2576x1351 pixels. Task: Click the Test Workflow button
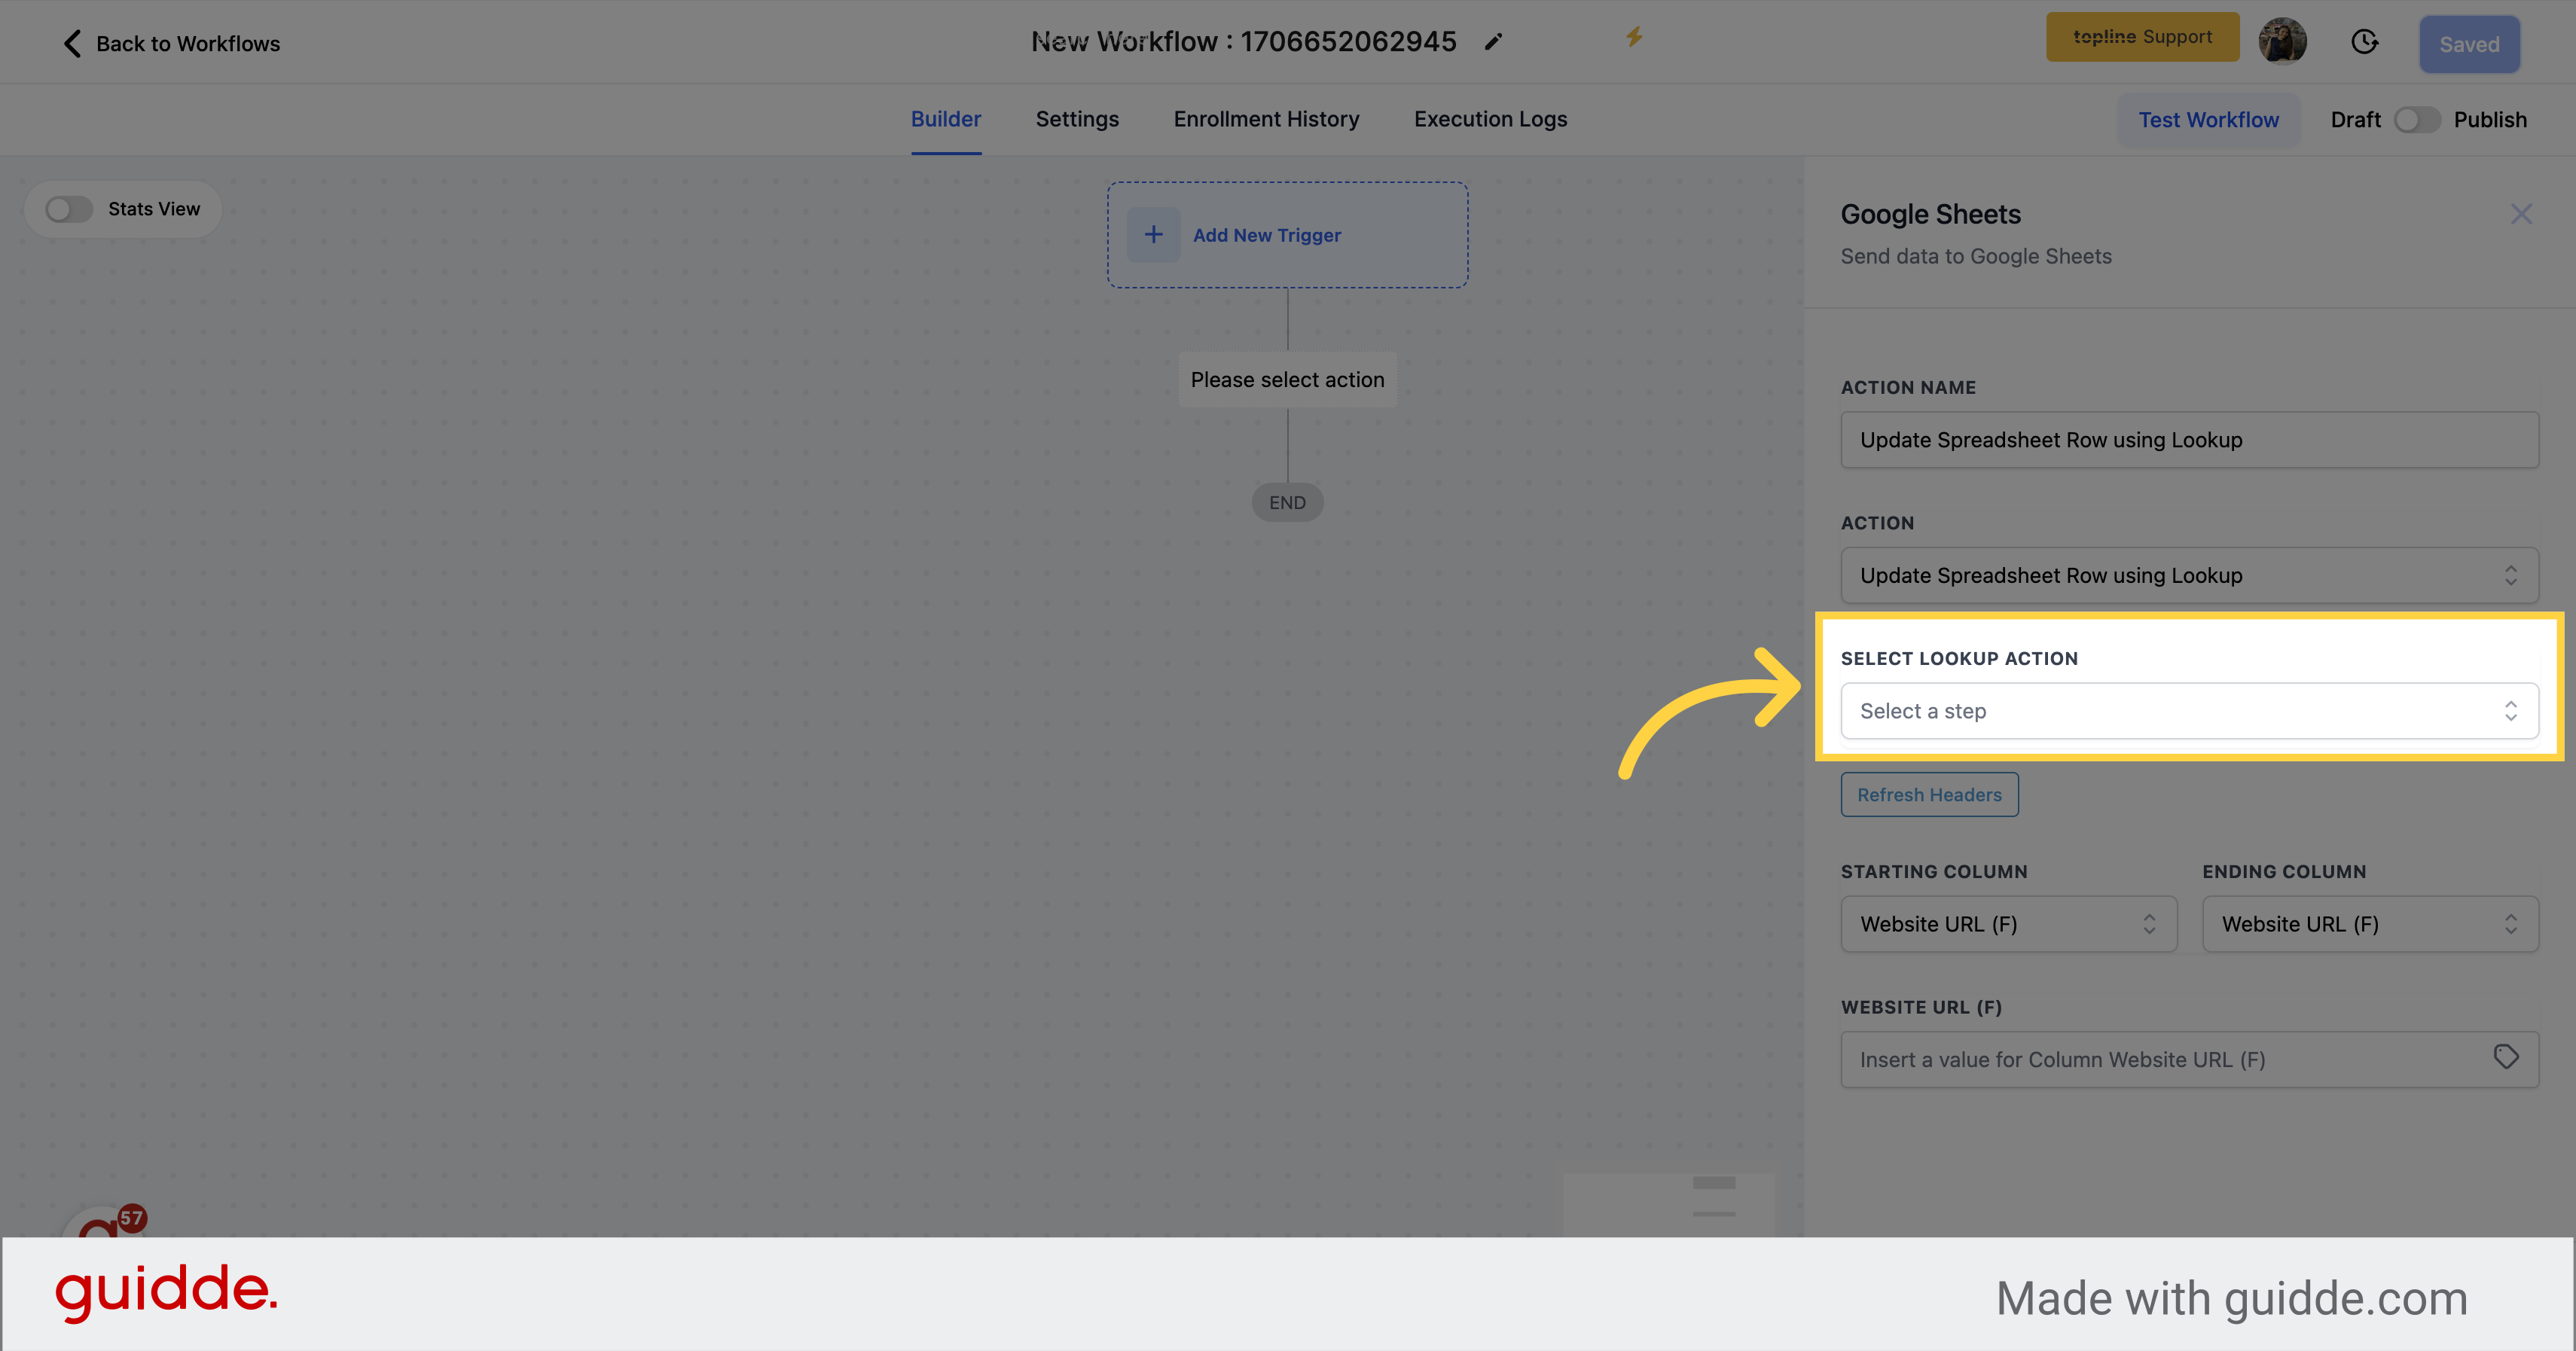click(x=2210, y=117)
